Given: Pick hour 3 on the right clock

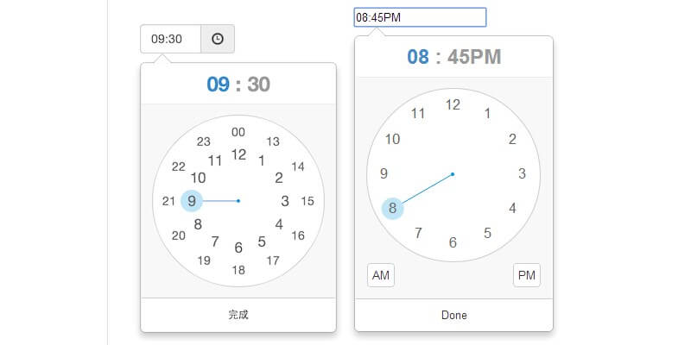Looking at the screenshot, I should click(522, 173).
